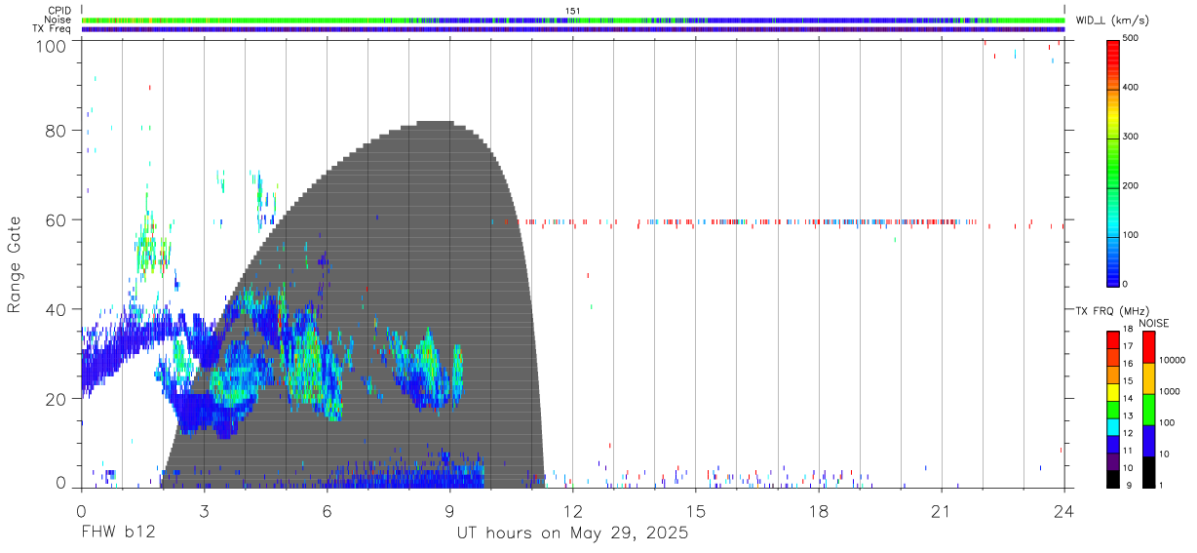Select the 200 tick on width colorbar
1197x553 pixels.
pos(1130,185)
